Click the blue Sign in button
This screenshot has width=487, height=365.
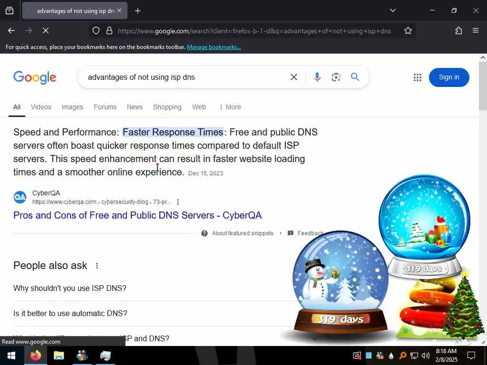pyautogui.click(x=449, y=77)
